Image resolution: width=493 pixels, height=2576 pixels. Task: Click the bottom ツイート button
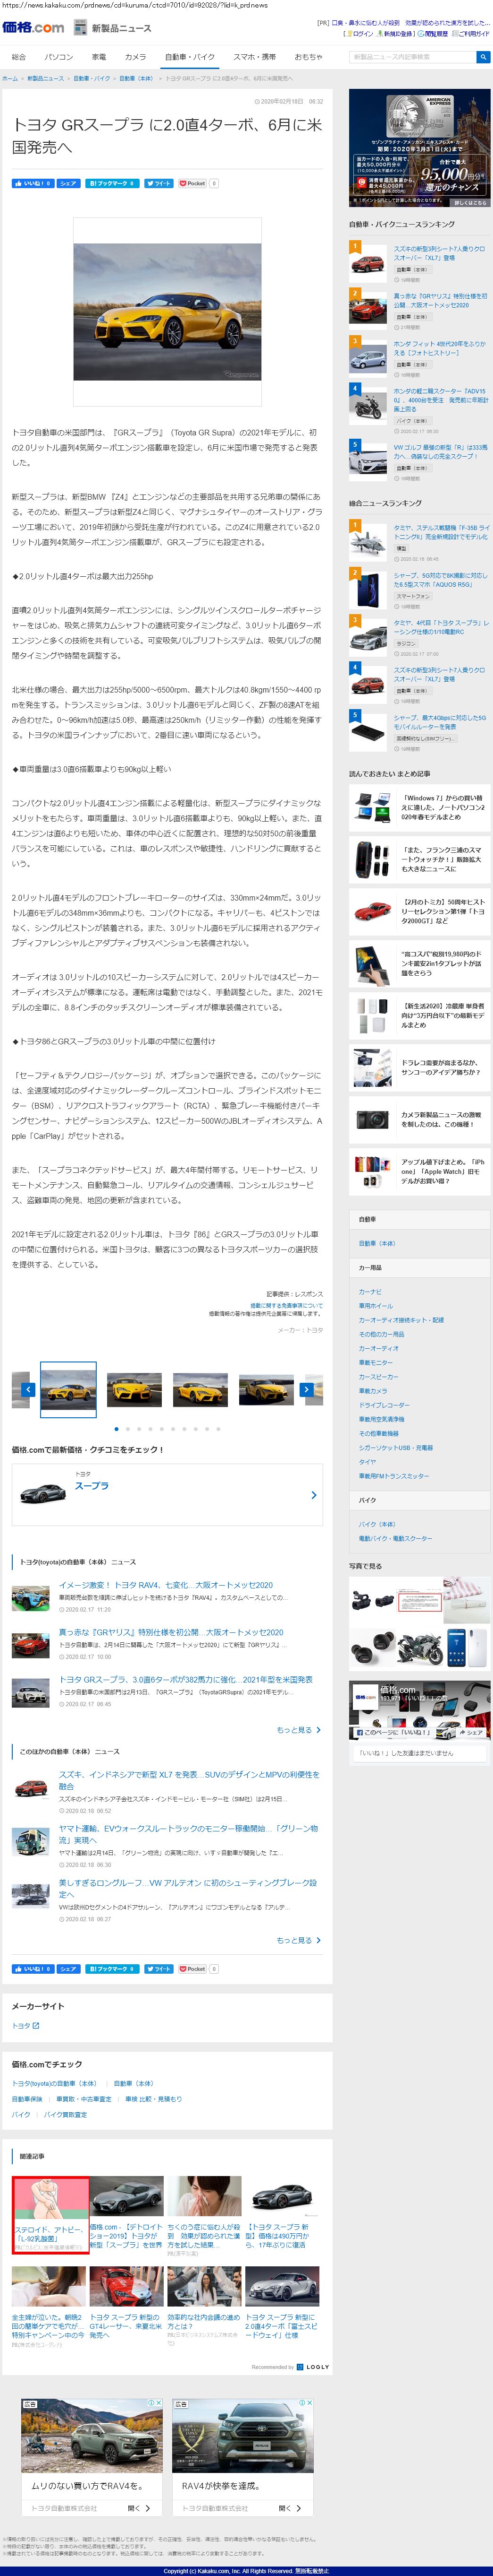pyautogui.click(x=159, y=1968)
